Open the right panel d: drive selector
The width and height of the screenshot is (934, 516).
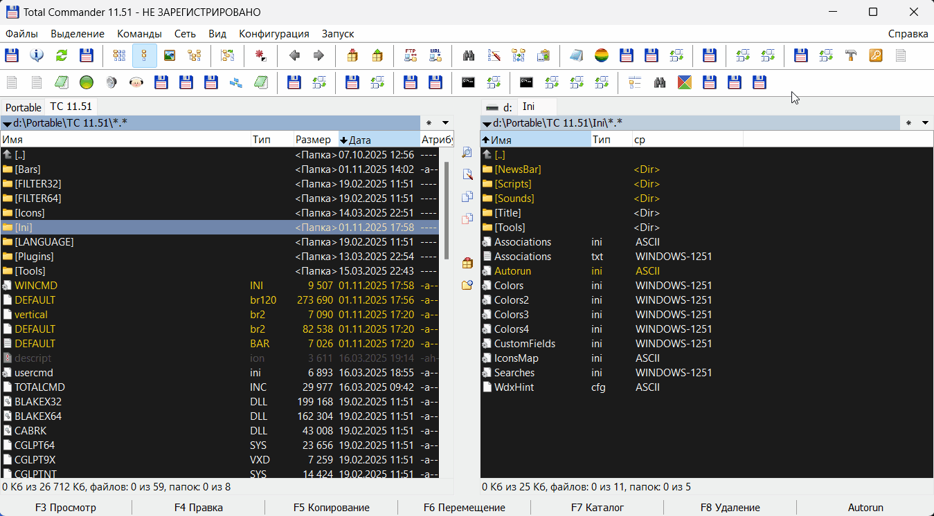(x=499, y=107)
